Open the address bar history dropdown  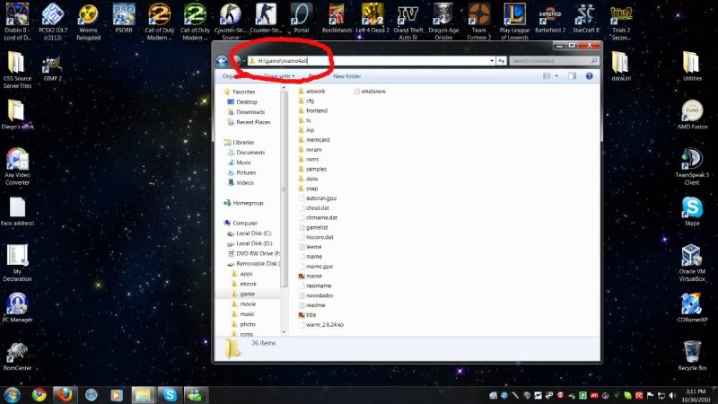coord(491,60)
